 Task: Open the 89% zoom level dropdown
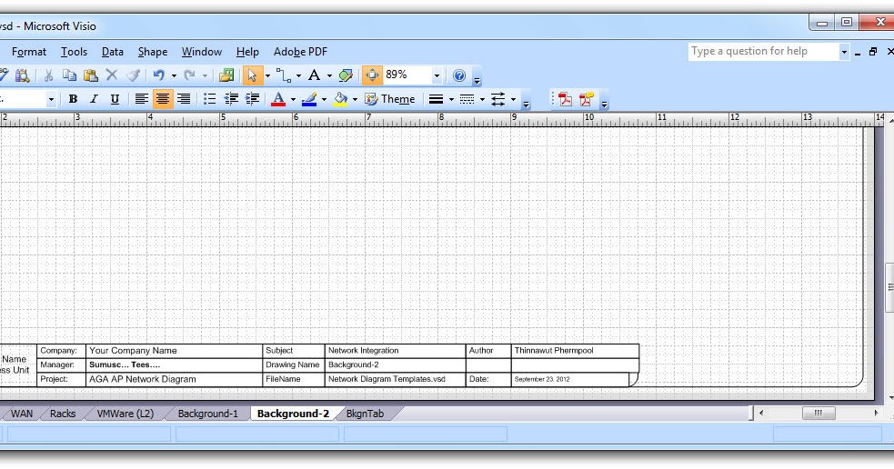tap(437, 75)
